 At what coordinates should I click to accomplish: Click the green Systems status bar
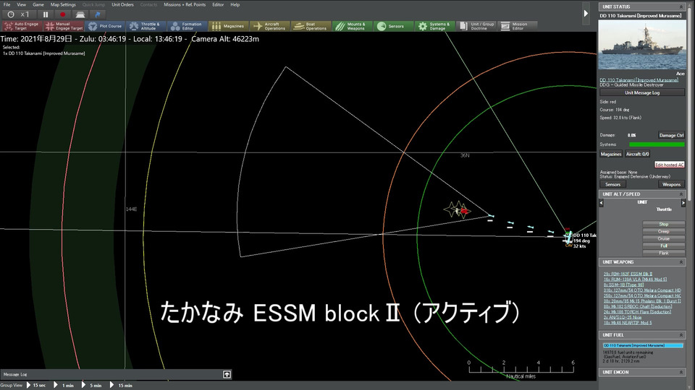[x=657, y=144]
